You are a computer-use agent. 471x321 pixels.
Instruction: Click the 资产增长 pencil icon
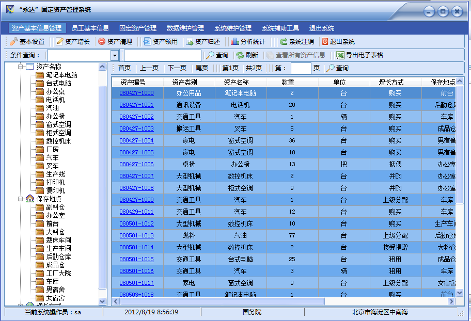60,41
